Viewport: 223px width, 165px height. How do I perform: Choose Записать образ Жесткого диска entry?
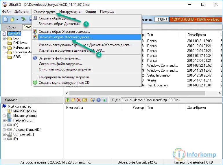tap(86, 37)
